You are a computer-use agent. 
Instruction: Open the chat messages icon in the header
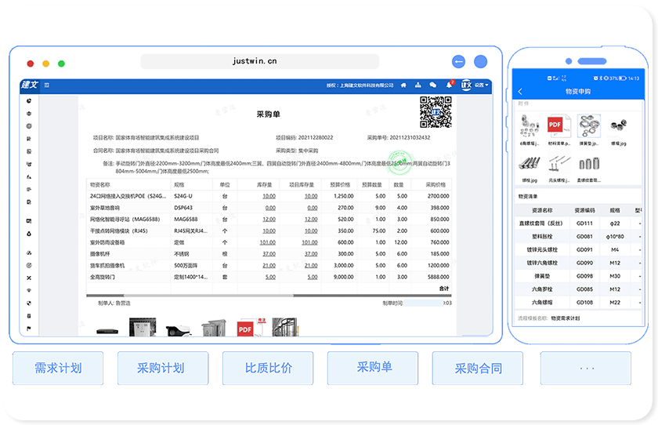pyautogui.click(x=433, y=85)
